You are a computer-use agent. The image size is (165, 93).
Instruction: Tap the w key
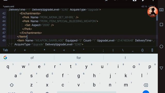(23, 67)
